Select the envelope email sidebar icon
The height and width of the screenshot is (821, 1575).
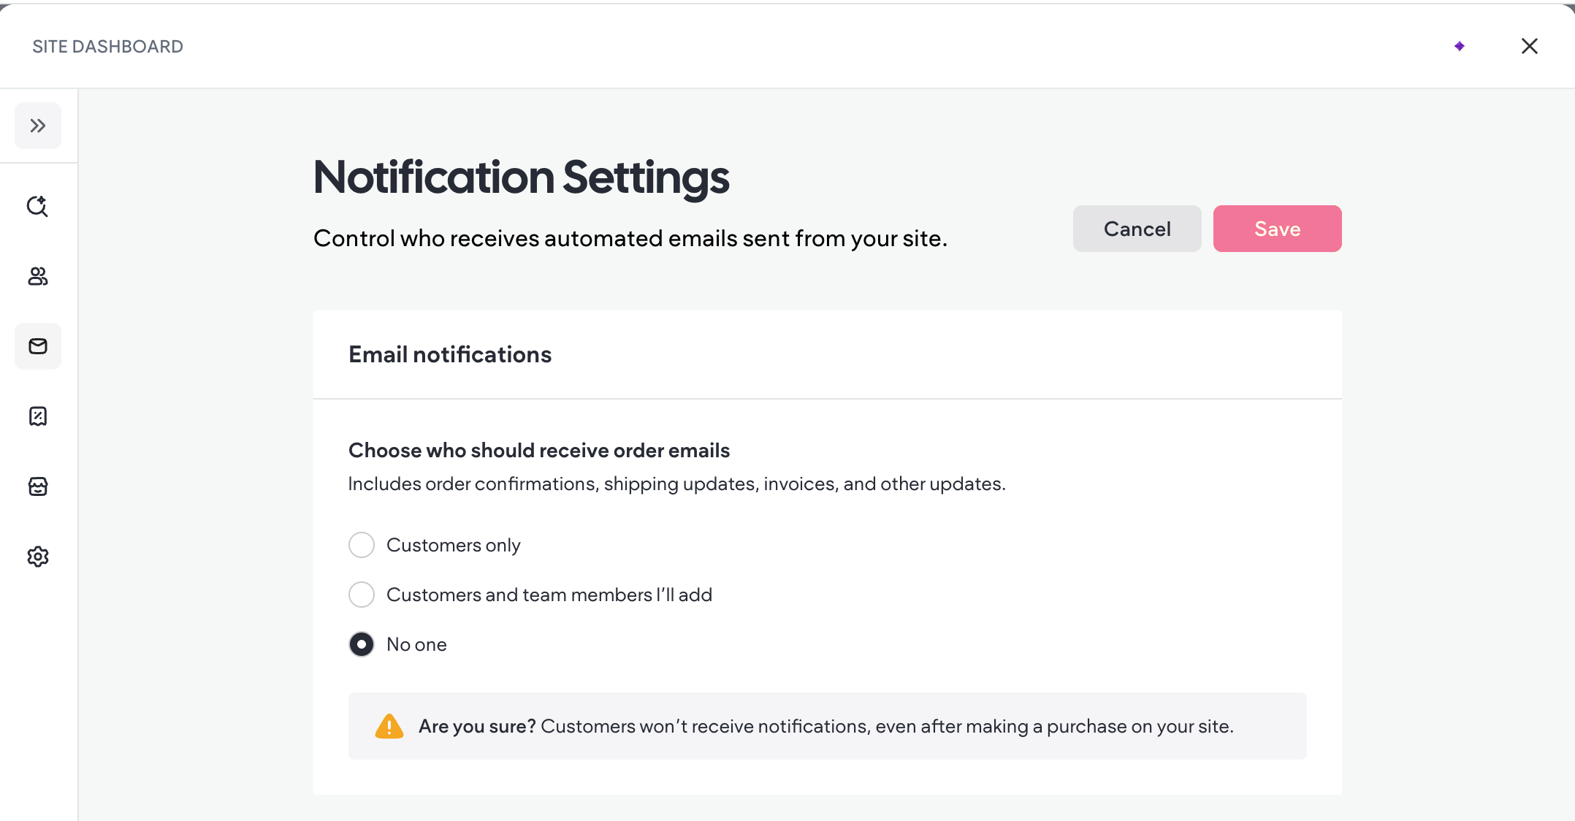pos(38,346)
